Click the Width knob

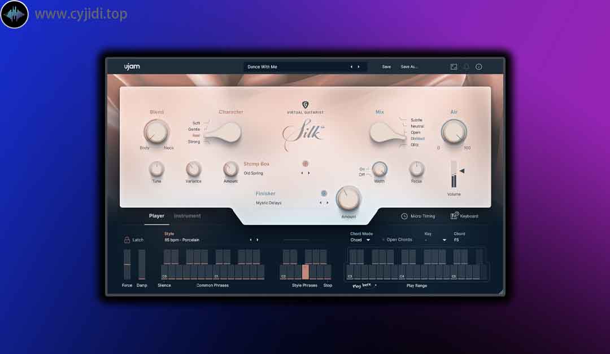[x=380, y=169]
